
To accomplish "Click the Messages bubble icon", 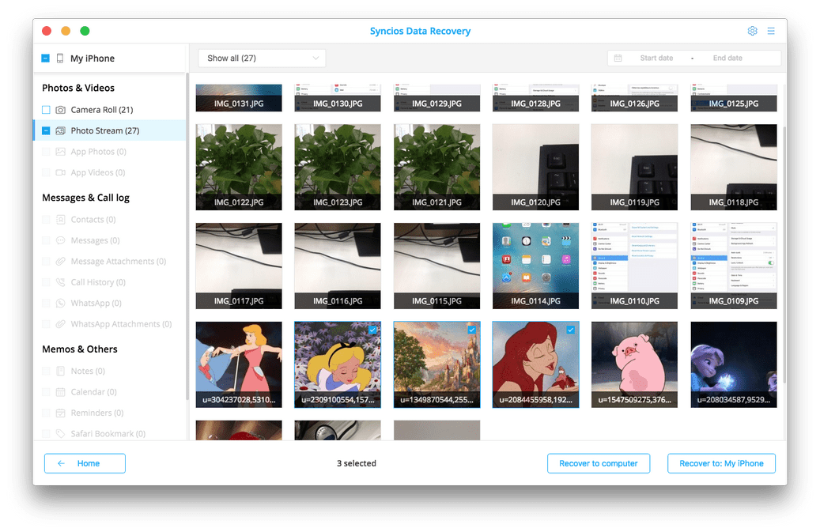I will click(x=61, y=240).
